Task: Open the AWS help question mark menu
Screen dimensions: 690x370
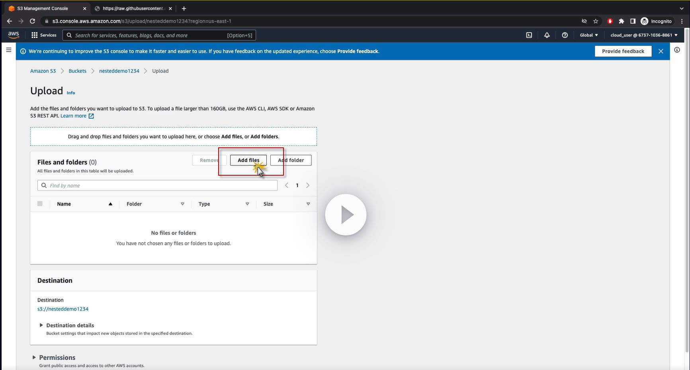Action: click(x=565, y=35)
